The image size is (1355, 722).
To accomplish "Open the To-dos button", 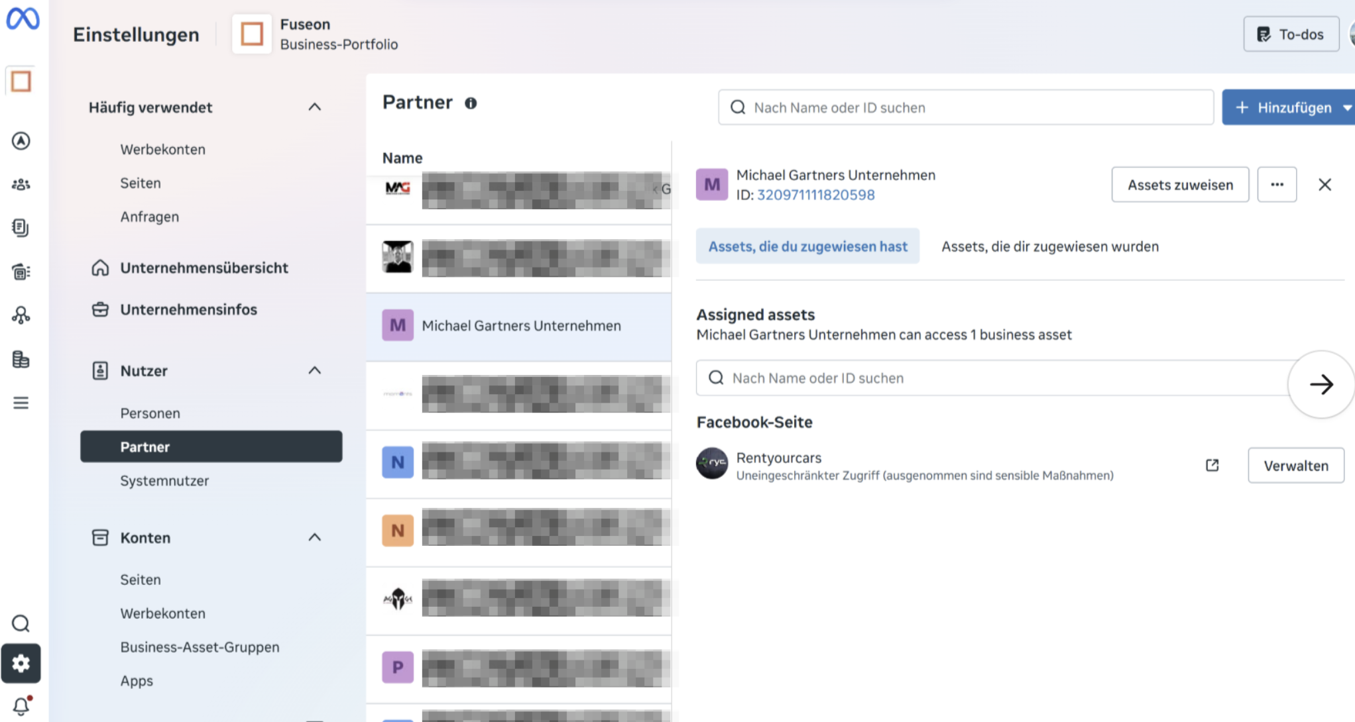I will 1291,34.
